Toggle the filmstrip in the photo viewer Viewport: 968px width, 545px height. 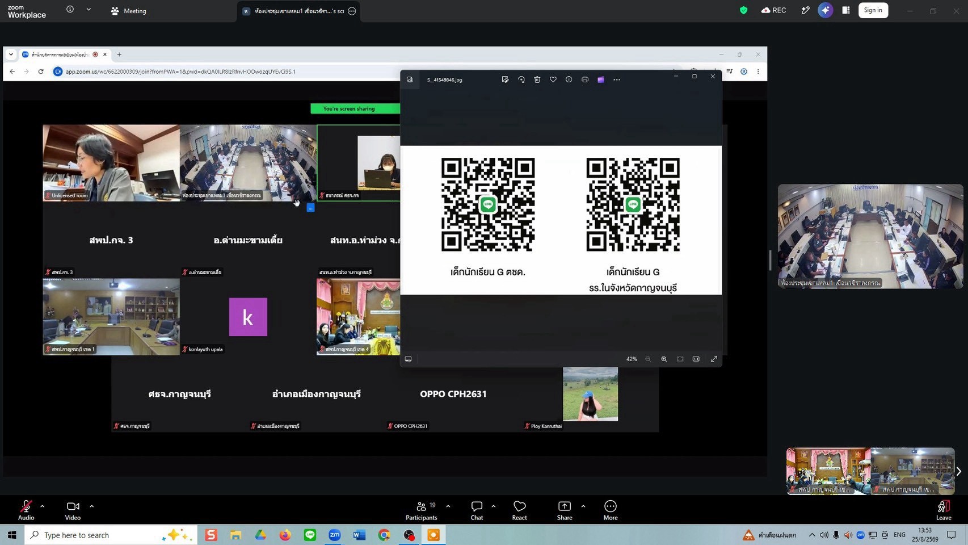coord(408,359)
